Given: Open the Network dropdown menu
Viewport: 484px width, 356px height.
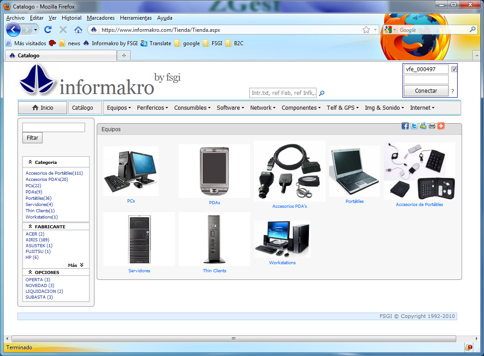Looking at the screenshot, I should tap(263, 108).
